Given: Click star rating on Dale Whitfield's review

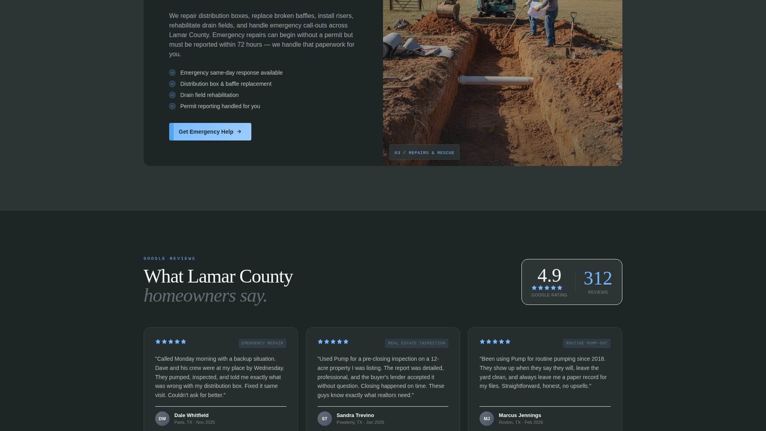Looking at the screenshot, I should point(171,342).
